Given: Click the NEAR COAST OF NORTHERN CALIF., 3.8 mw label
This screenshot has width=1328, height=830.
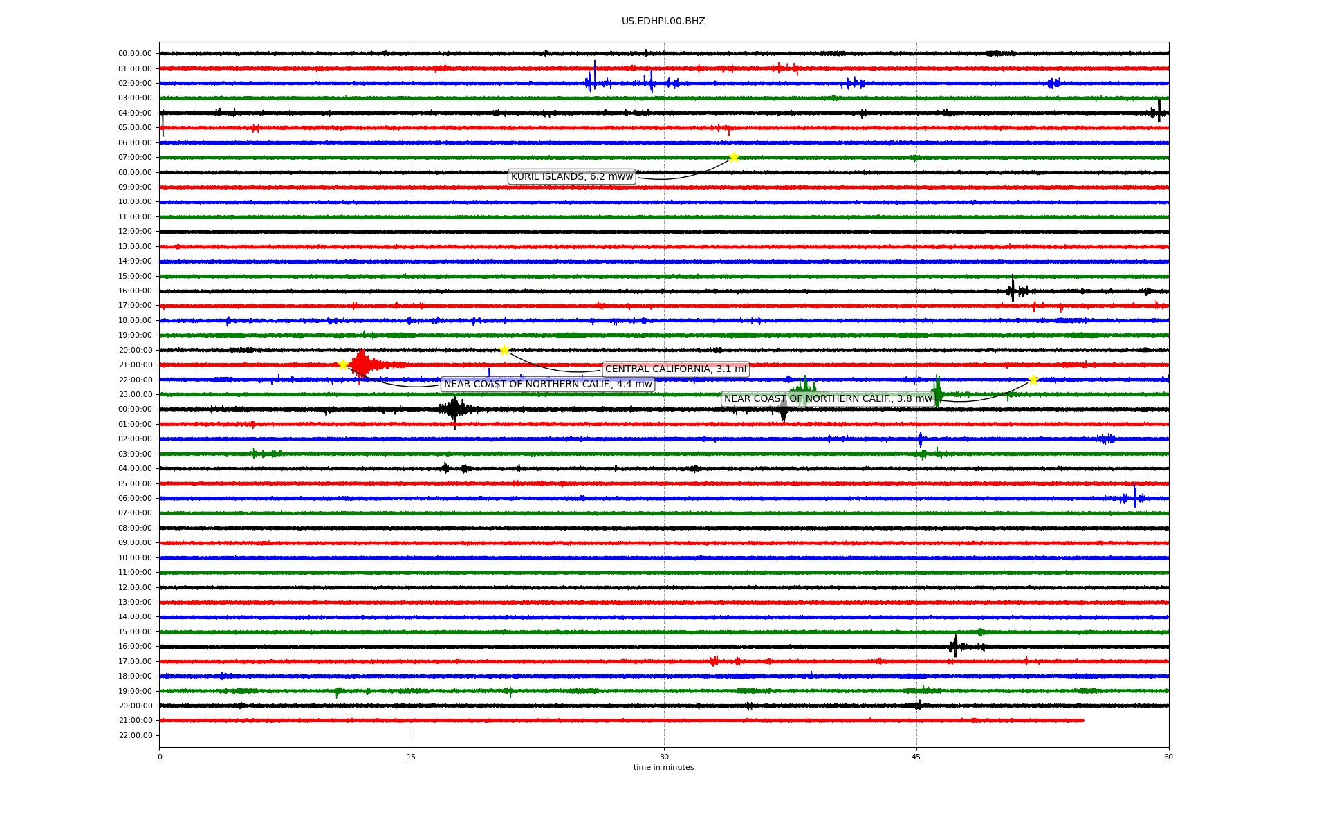Looking at the screenshot, I should pos(828,399).
